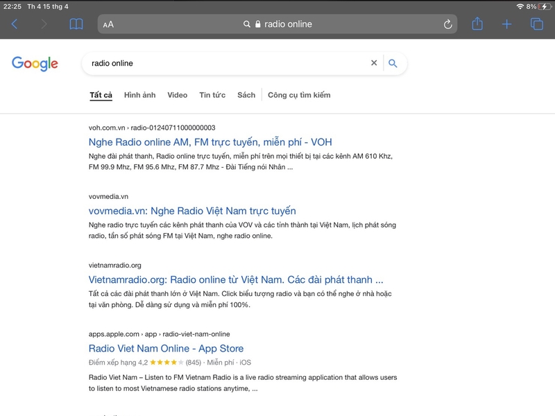555x416 pixels.
Task: Clear the Google search box with X
Action: click(374, 63)
